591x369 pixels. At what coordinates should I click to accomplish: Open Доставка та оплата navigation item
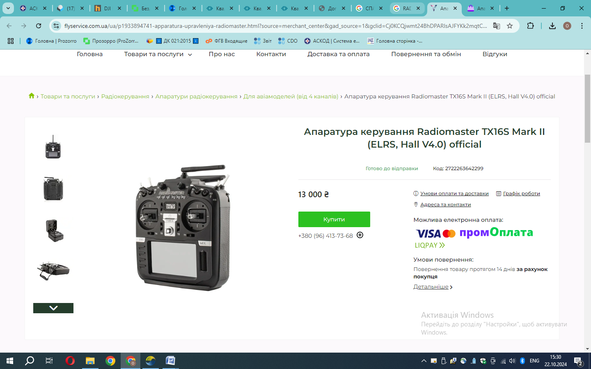pyautogui.click(x=339, y=54)
